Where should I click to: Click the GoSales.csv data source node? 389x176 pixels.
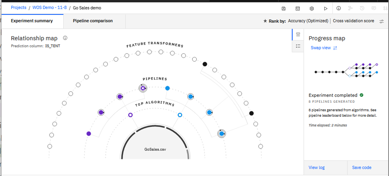click(155, 148)
